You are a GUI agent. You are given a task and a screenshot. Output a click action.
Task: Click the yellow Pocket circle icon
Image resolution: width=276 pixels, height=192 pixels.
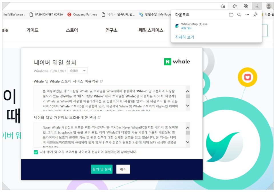247,77
